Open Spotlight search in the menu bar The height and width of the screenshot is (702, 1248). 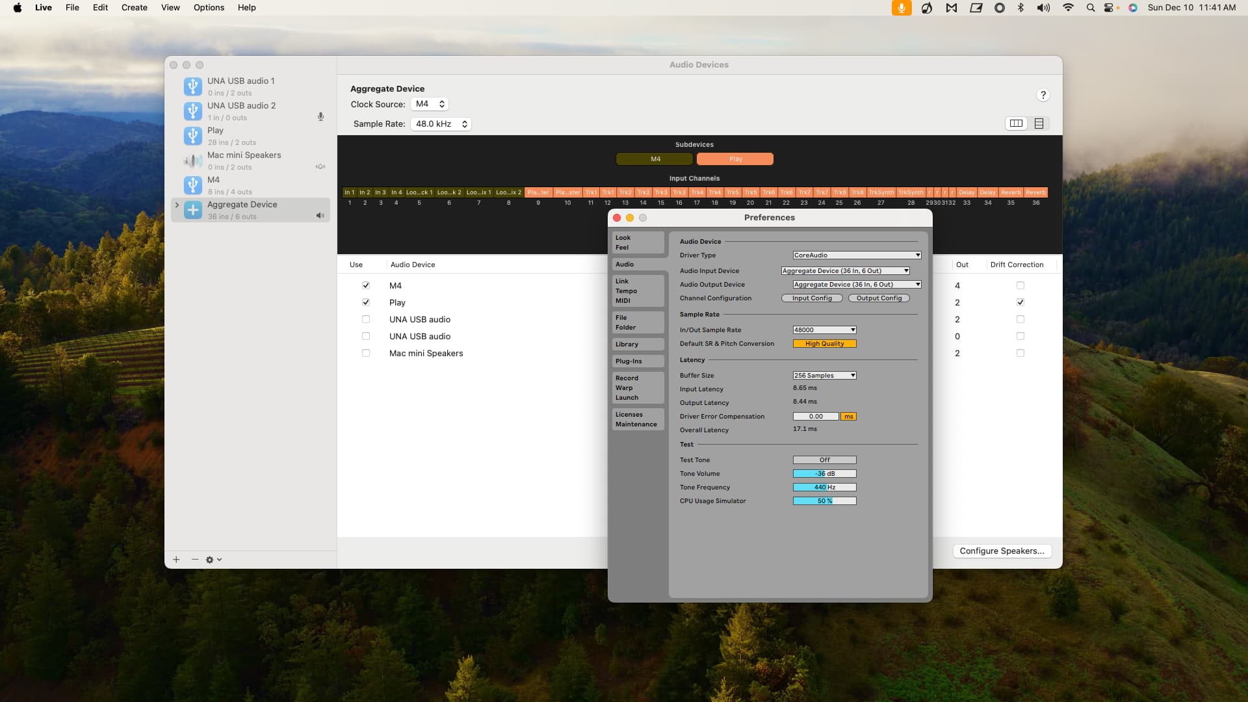point(1091,8)
